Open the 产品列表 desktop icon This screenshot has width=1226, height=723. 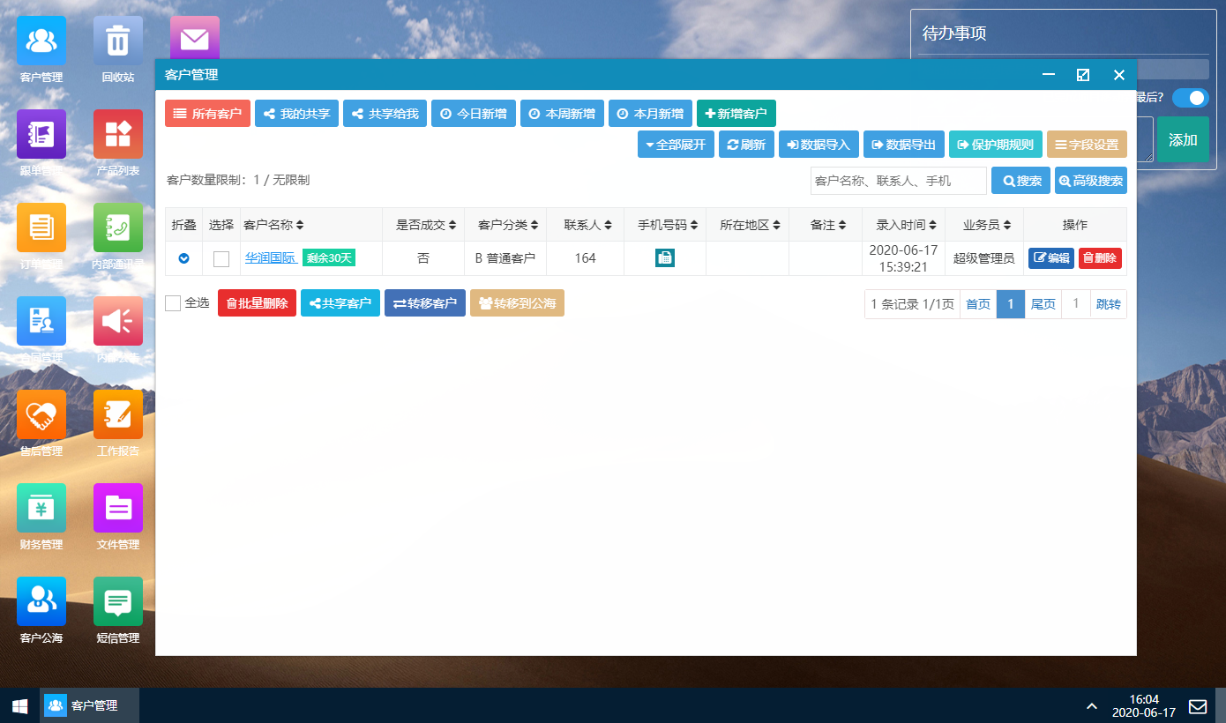tap(118, 135)
